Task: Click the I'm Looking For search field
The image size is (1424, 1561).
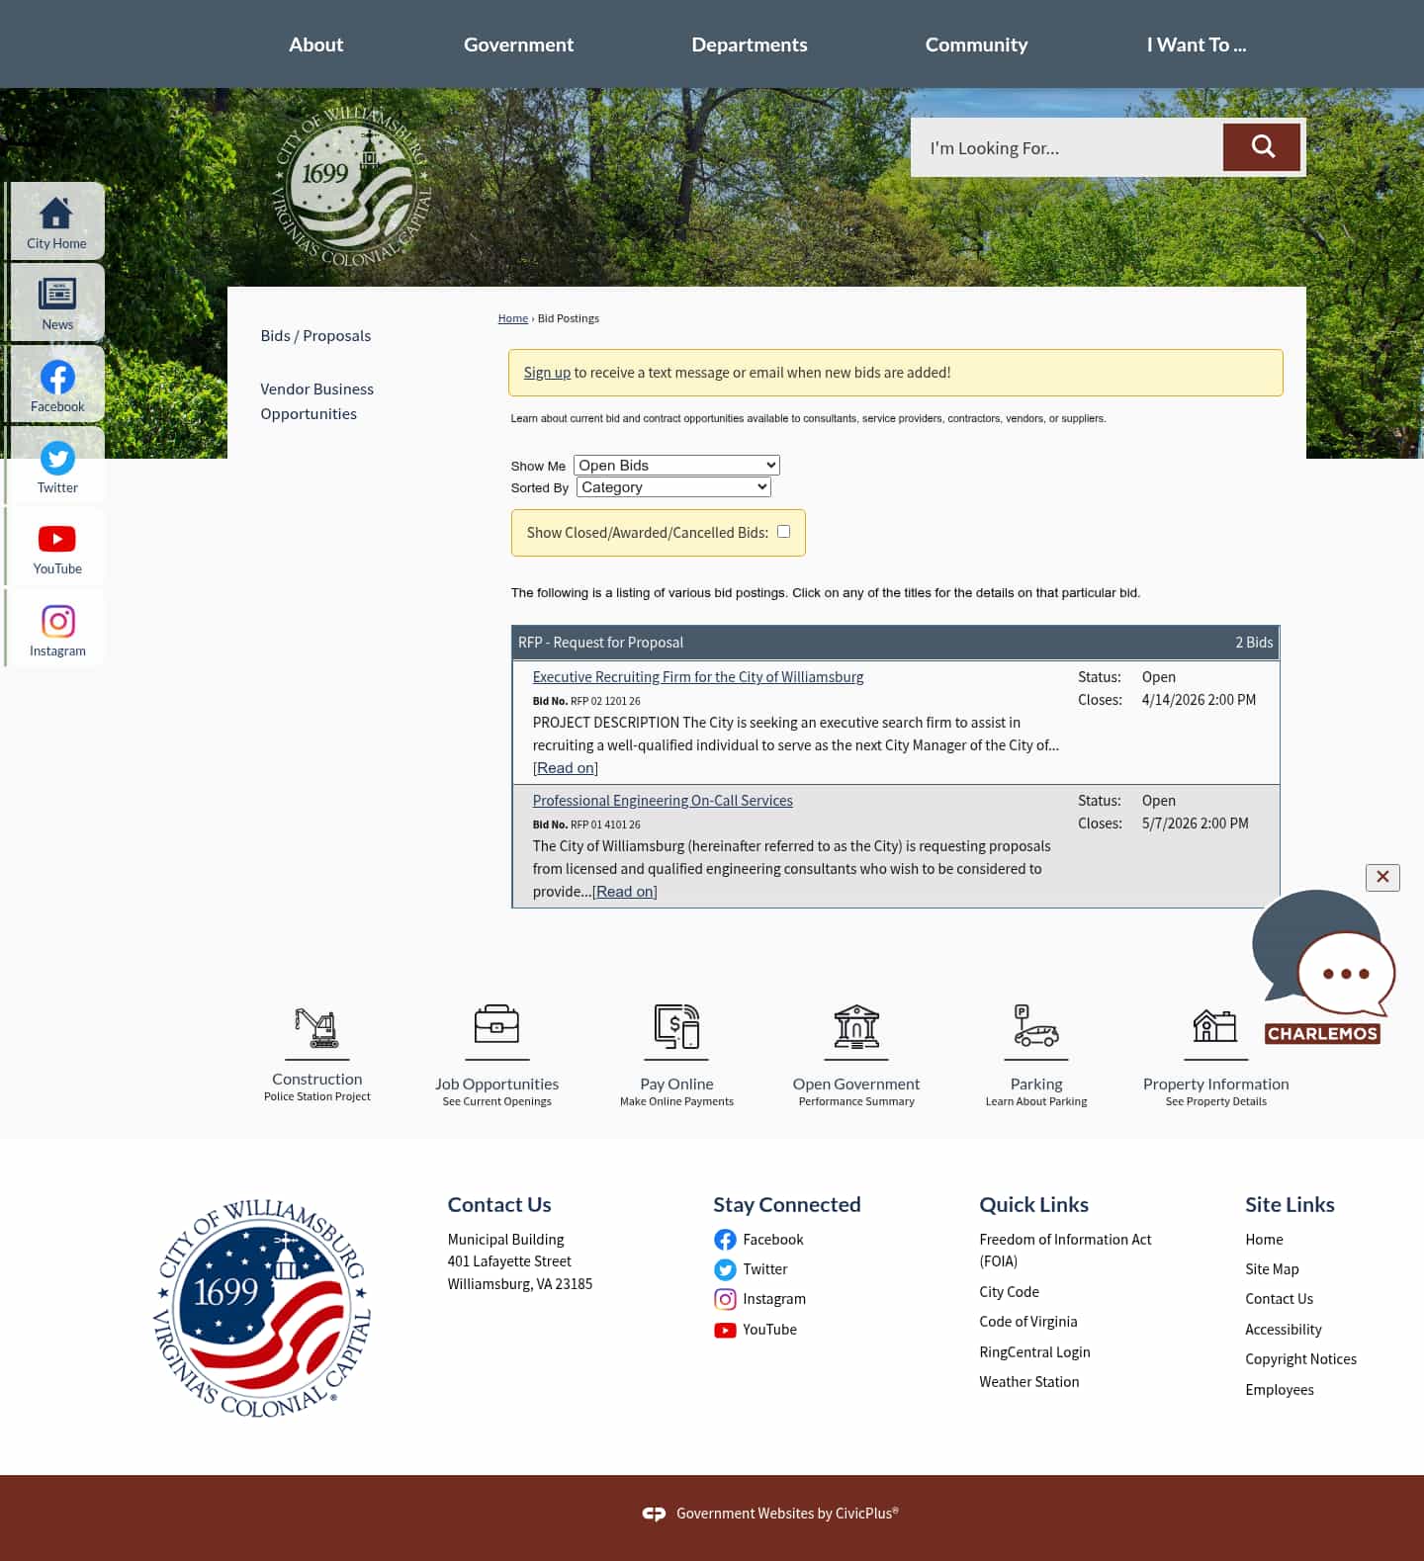Action: coord(1066,147)
